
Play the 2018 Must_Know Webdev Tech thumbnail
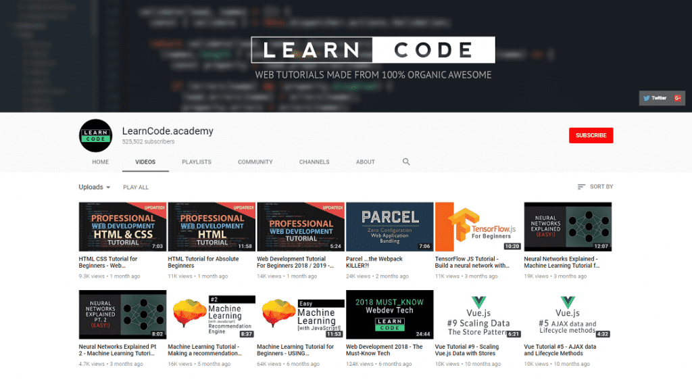pyautogui.click(x=390, y=314)
